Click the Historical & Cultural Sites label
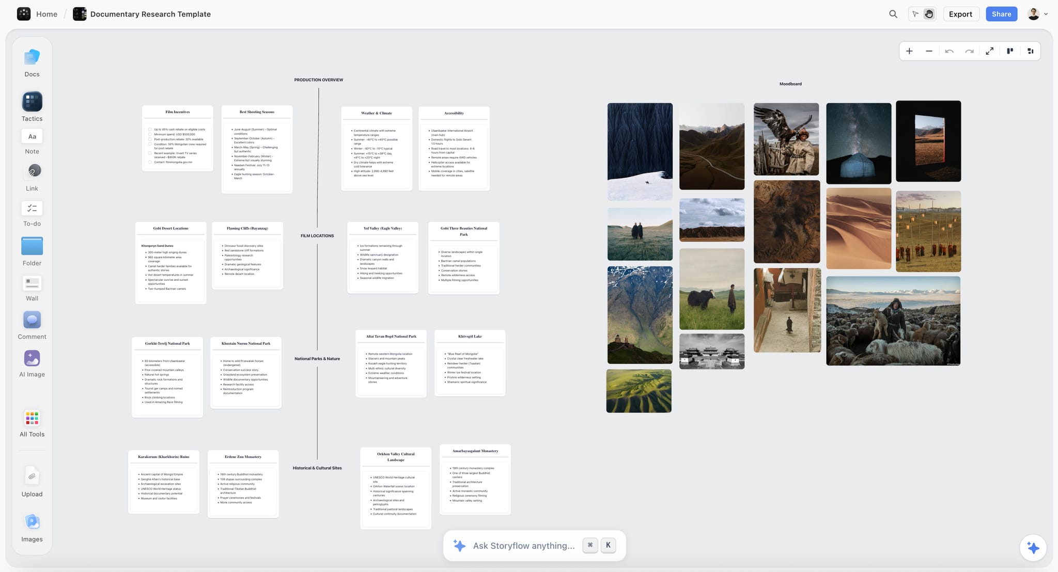The image size is (1058, 572). point(317,468)
